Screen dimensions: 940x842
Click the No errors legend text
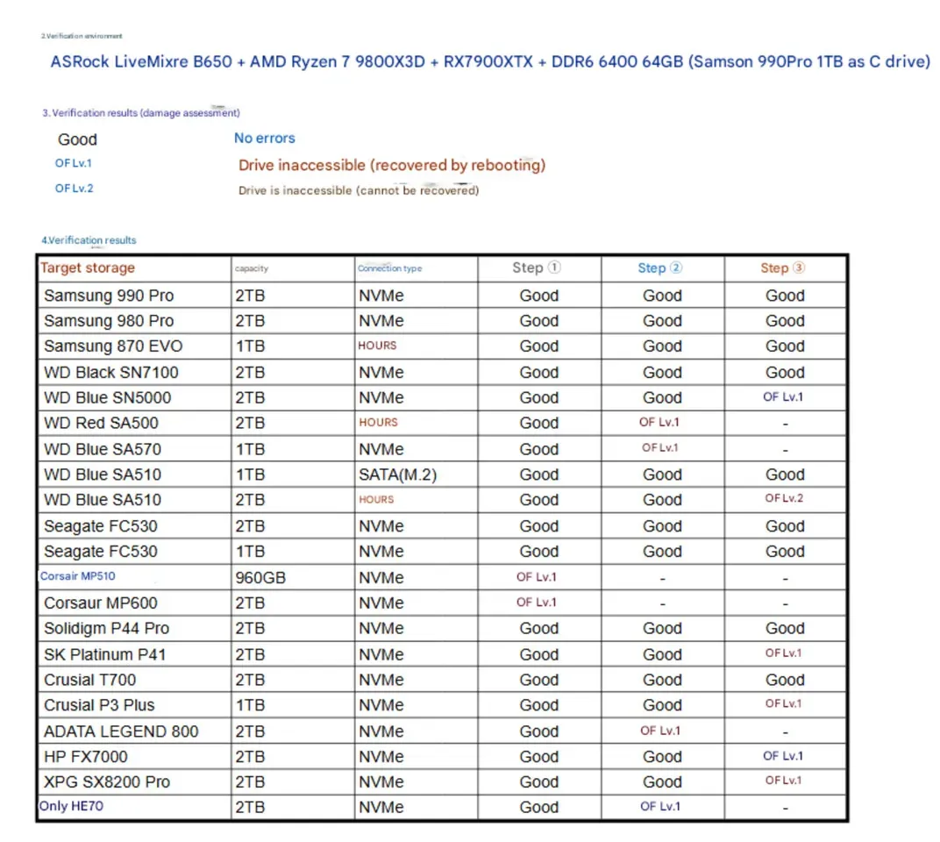(265, 138)
